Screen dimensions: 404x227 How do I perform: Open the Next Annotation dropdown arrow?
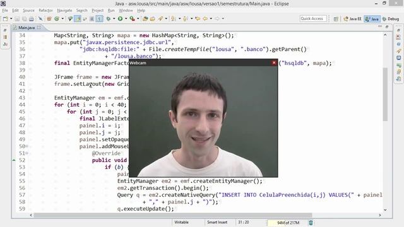pos(179,19)
